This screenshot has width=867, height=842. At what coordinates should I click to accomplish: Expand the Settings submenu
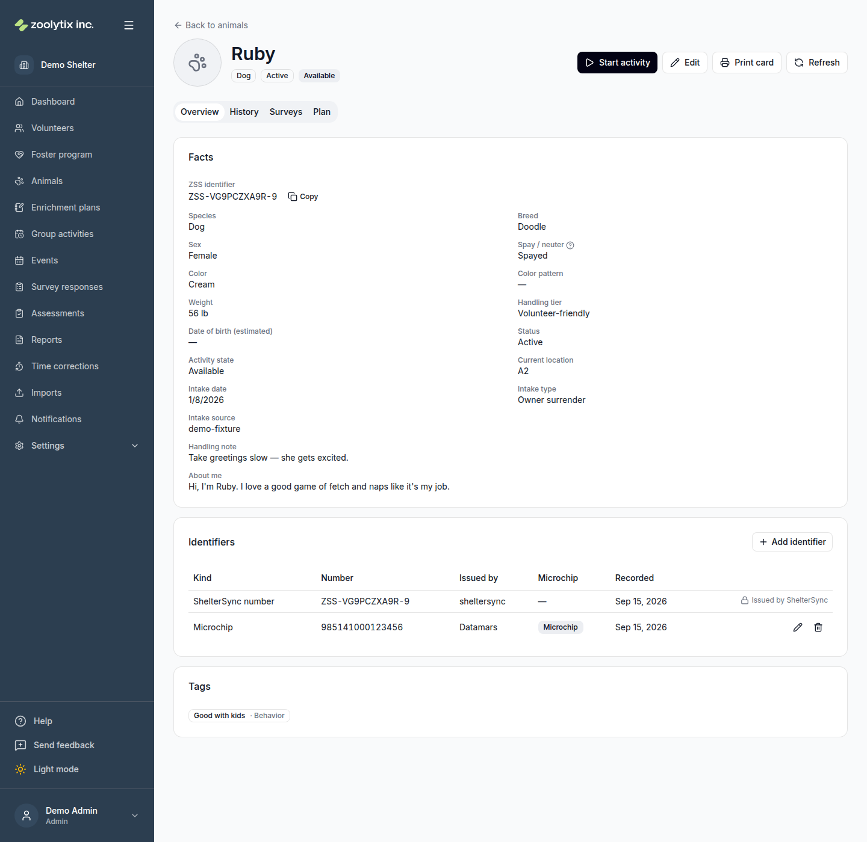coord(77,446)
